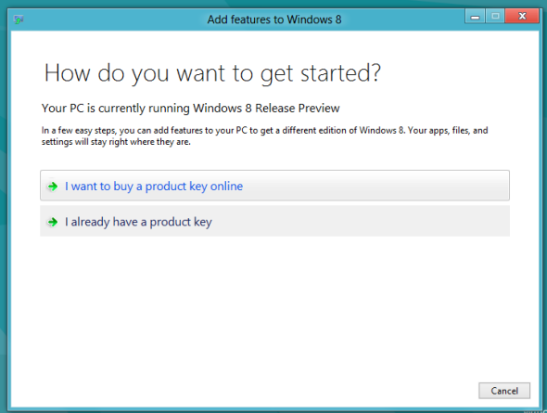Click the Windows 8 Release Preview status line
This screenshot has width=547, height=413.
(190, 109)
